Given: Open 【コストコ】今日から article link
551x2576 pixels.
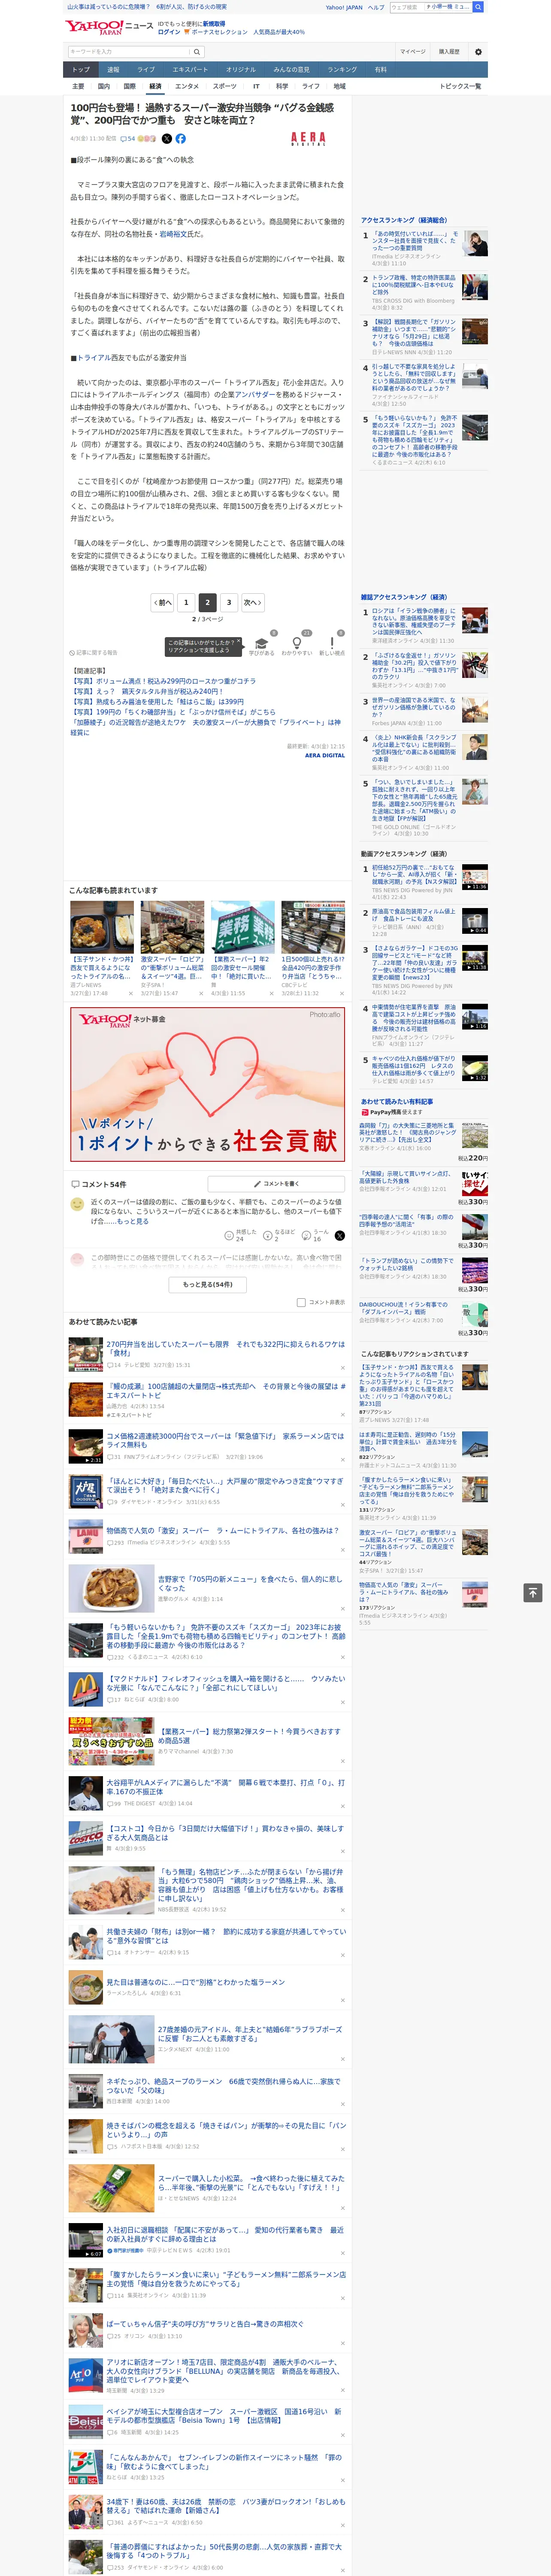Looking at the screenshot, I should coord(224,1832).
